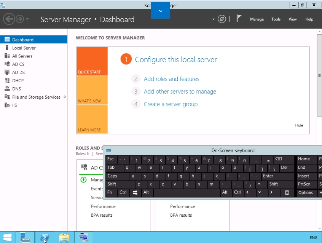This screenshot has height=243, width=322.
Task: Open PowerShell from the taskbar
Action: 45,238
